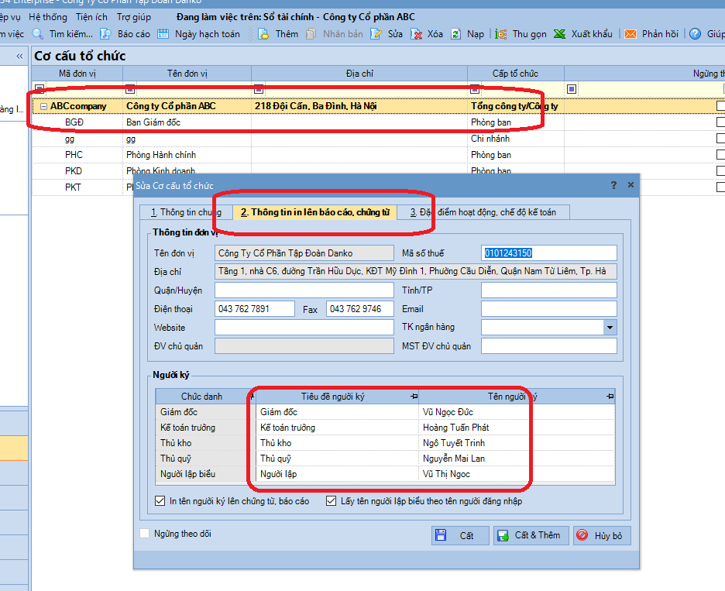The width and height of the screenshot is (725, 591).
Task: Open the Hệ thống menu
Action: click(47, 17)
